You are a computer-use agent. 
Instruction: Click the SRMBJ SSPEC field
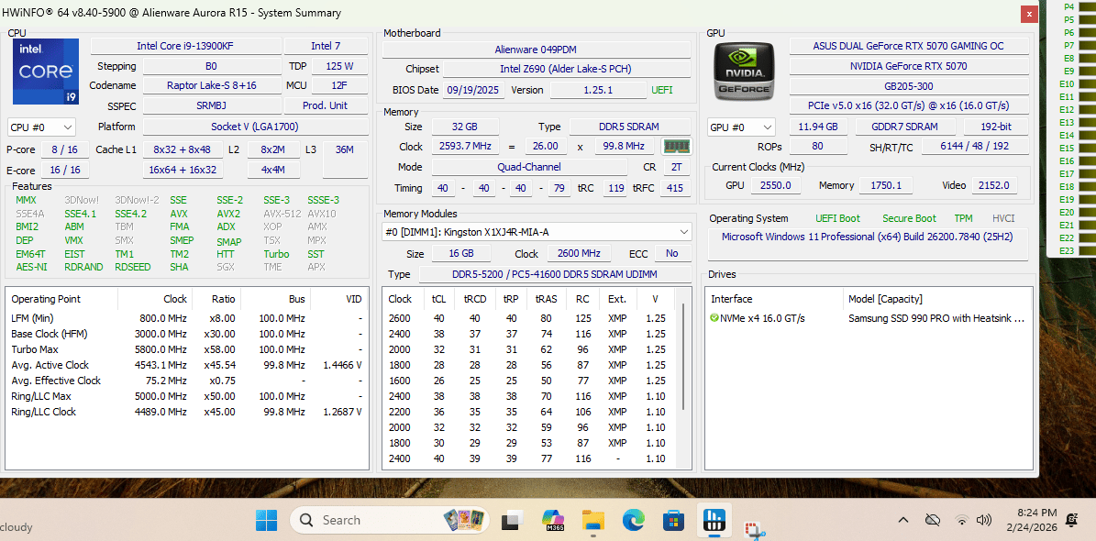click(x=211, y=105)
